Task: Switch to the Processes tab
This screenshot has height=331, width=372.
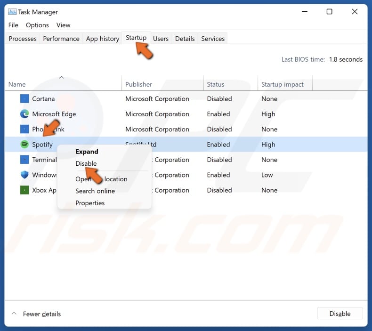Action: (x=23, y=39)
